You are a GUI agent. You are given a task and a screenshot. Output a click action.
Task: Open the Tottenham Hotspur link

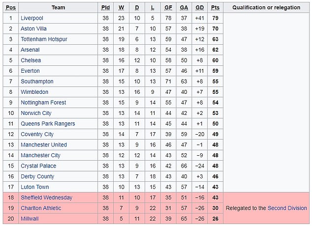click(44, 39)
